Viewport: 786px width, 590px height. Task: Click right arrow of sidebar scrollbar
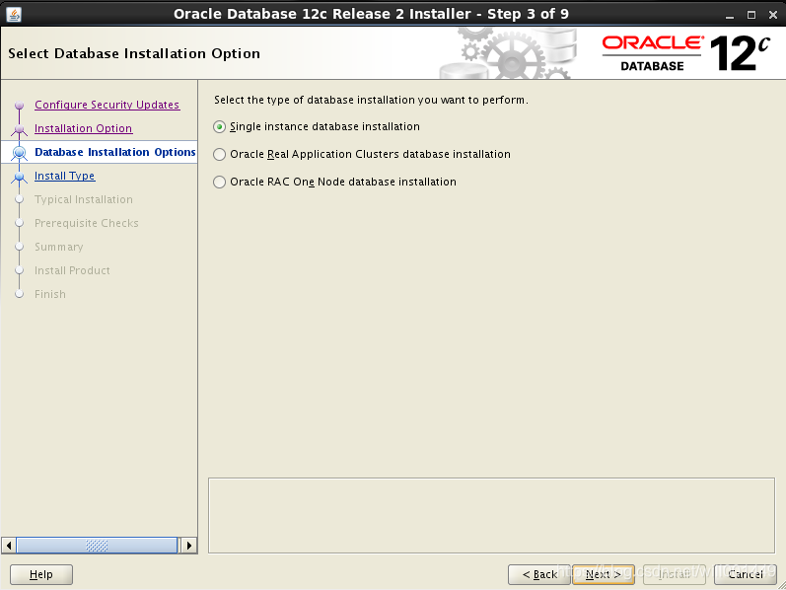[188, 546]
